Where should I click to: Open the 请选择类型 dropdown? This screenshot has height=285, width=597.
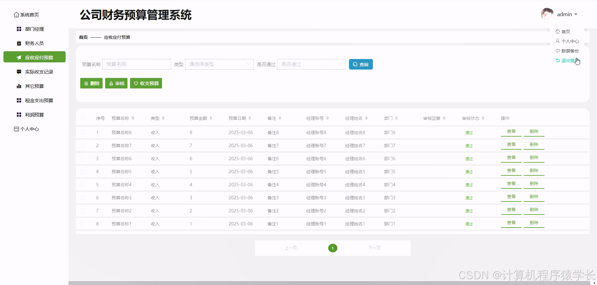[x=219, y=64]
